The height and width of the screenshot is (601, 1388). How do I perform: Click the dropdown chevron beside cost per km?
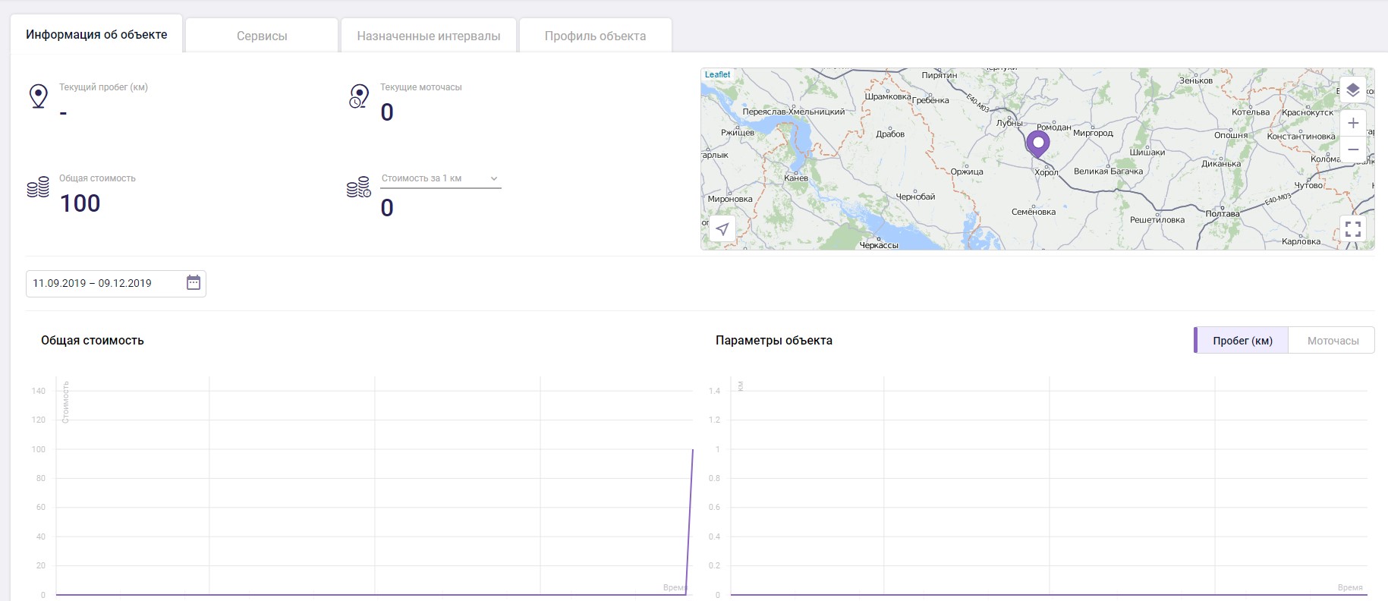[494, 178]
